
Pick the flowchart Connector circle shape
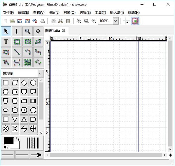(x=33, y=83)
